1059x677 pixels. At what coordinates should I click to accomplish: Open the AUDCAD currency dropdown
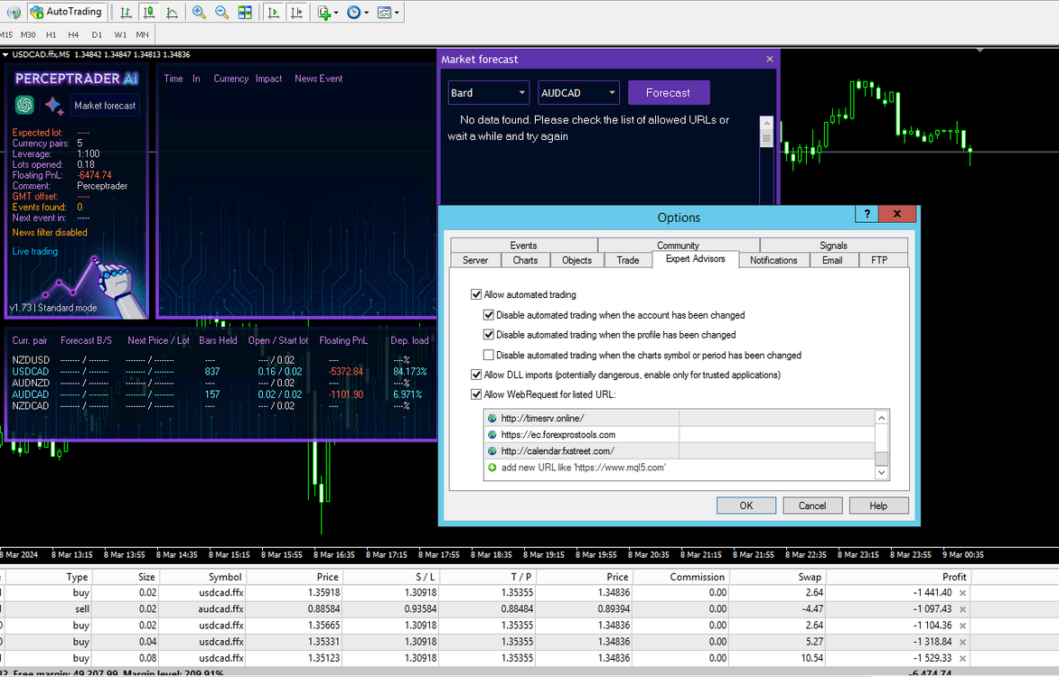click(x=579, y=92)
